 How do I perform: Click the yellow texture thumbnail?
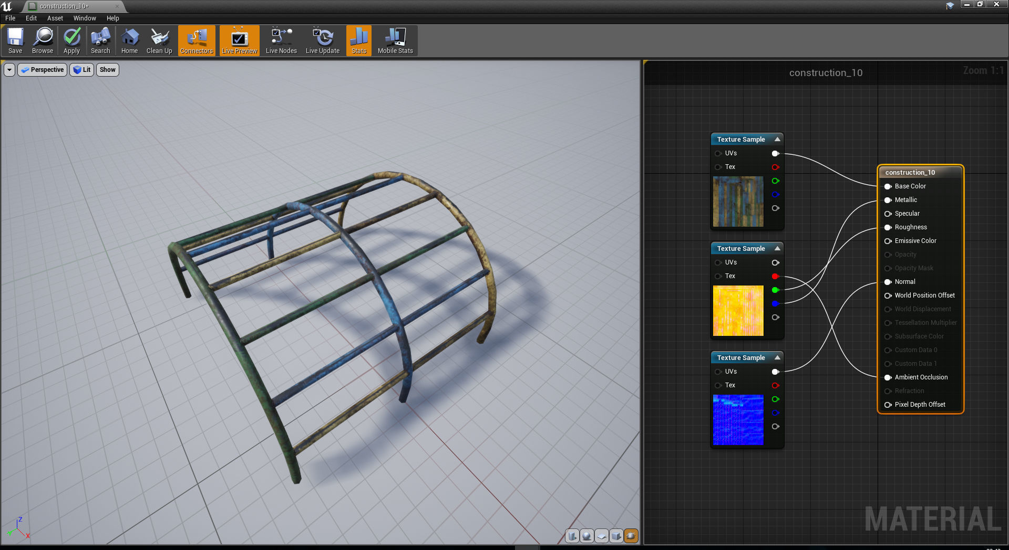[x=738, y=311]
